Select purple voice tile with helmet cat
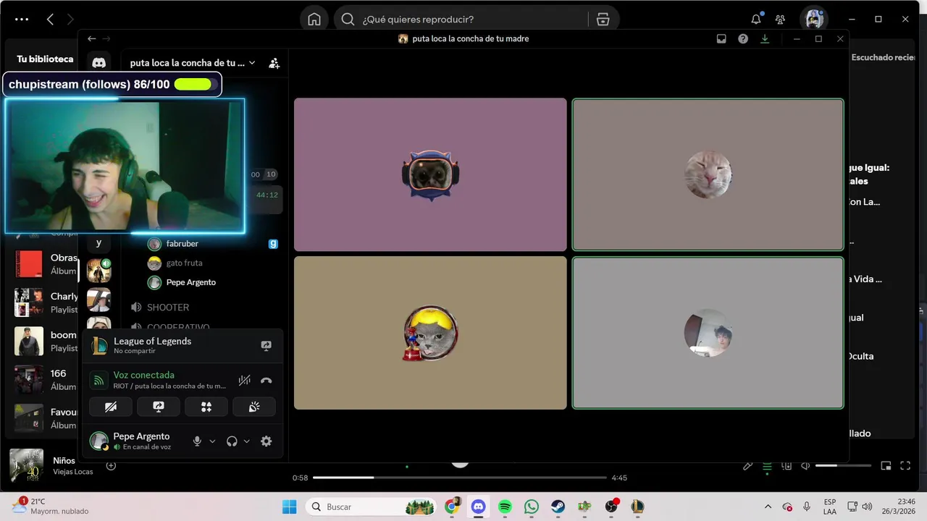 click(430, 174)
